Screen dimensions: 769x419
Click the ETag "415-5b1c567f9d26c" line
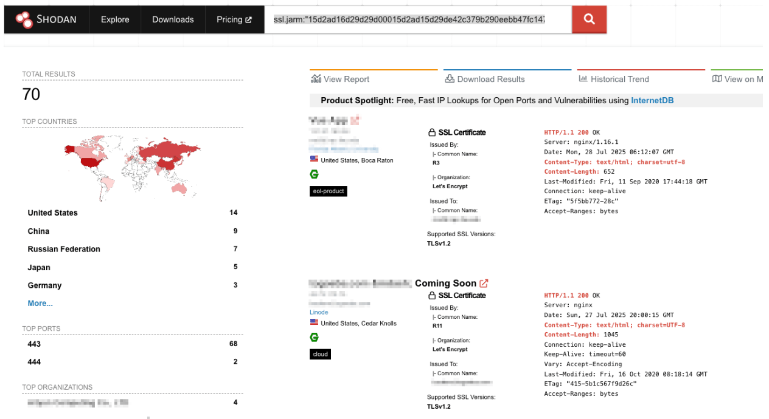[590, 384]
